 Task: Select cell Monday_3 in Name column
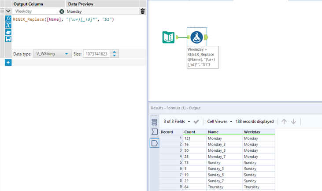point(225,144)
